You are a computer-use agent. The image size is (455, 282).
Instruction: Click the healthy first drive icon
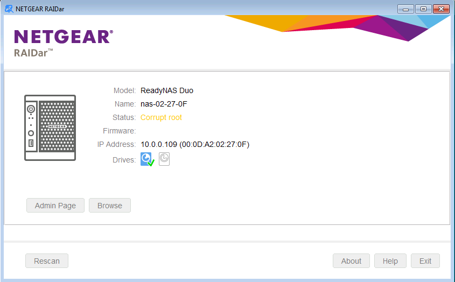pyautogui.click(x=148, y=159)
